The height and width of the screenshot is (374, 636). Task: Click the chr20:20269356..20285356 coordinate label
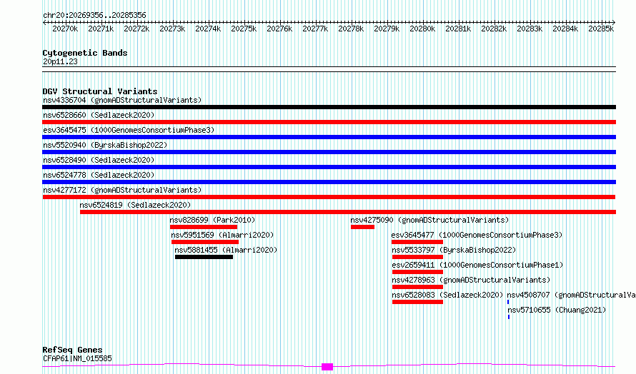(x=94, y=16)
